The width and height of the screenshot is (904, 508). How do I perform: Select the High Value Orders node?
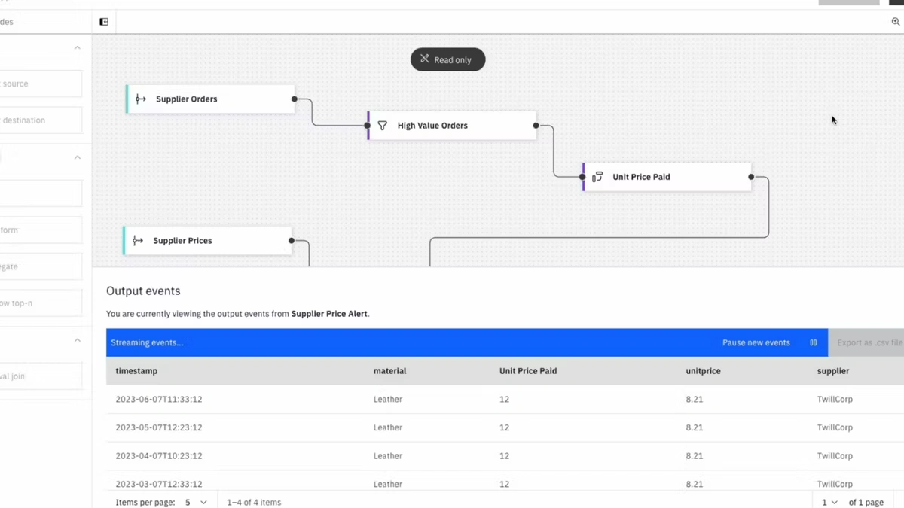452,126
